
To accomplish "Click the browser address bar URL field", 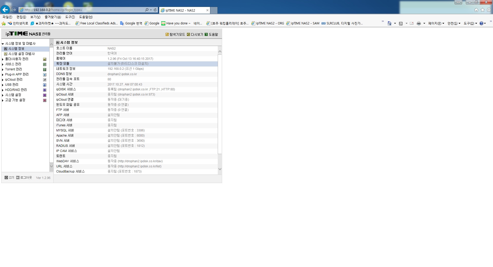I will click(82, 10).
